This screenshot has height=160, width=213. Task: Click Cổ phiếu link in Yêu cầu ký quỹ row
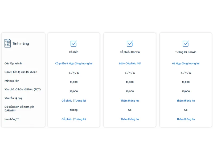point(67,101)
